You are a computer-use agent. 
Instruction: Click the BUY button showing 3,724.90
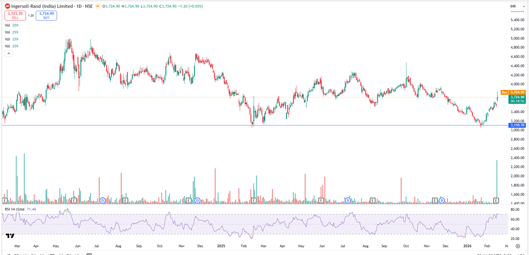click(x=46, y=15)
